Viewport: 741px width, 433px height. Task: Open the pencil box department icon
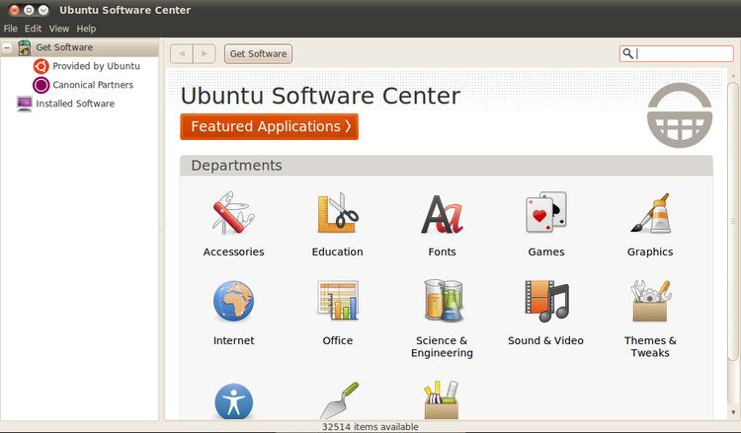pos(442,400)
